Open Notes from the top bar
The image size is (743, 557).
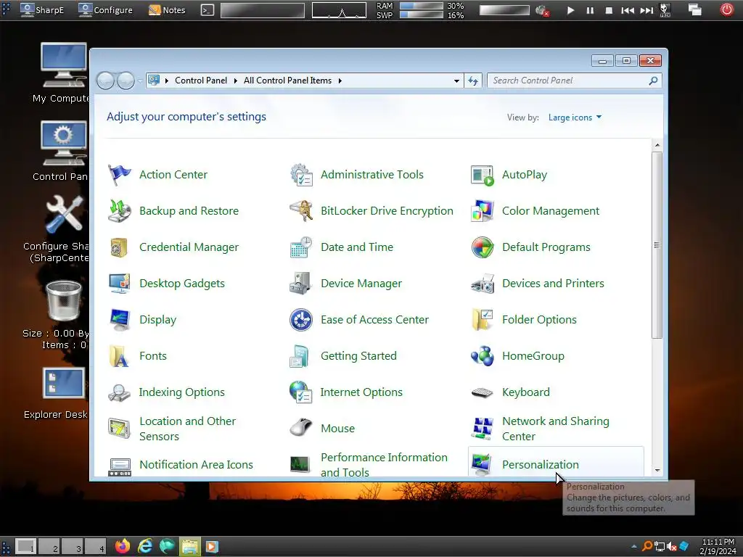point(168,9)
